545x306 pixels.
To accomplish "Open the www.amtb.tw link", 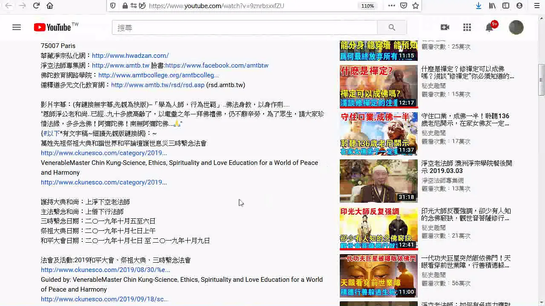I will pyautogui.click(x=120, y=65).
